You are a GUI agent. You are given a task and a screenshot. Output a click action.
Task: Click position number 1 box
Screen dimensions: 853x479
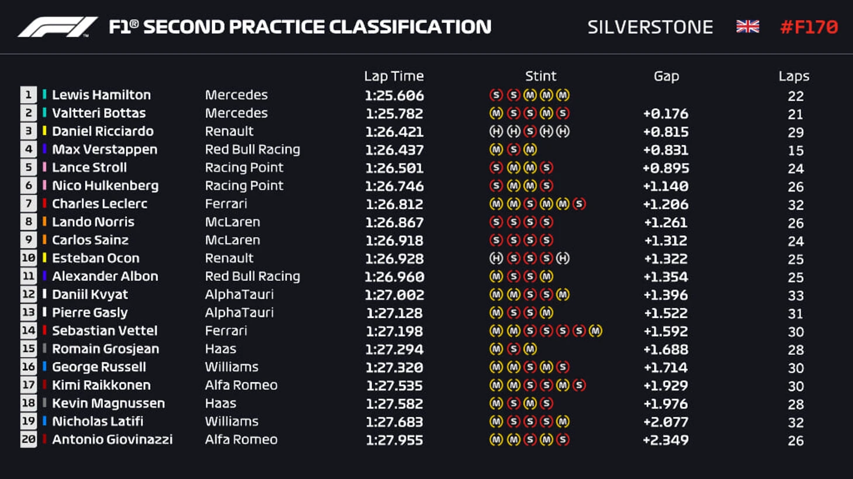(x=28, y=95)
